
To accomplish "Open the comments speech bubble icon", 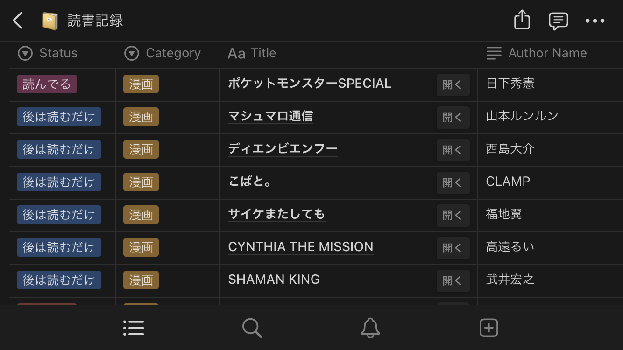I will (558, 21).
